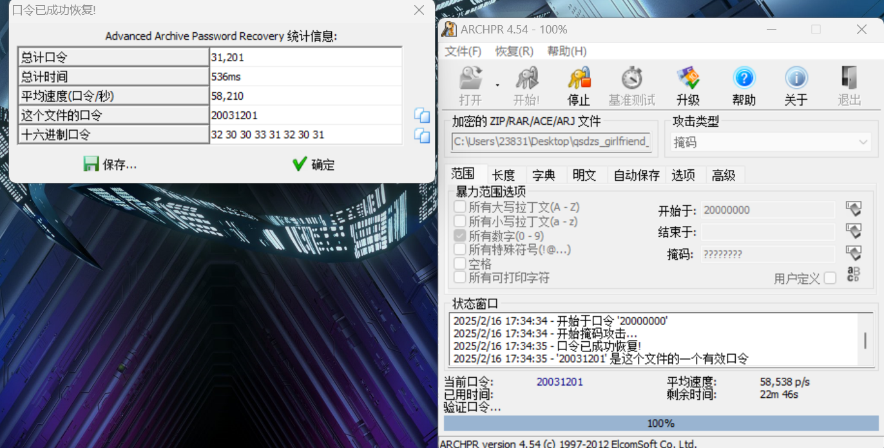884x448 pixels.
Task: Click the picker icon beside 结束于 field
Action: point(853,231)
